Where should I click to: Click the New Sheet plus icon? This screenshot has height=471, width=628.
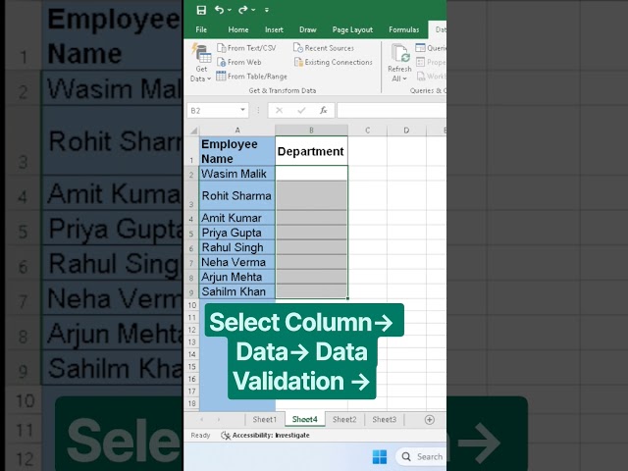point(430,419)
